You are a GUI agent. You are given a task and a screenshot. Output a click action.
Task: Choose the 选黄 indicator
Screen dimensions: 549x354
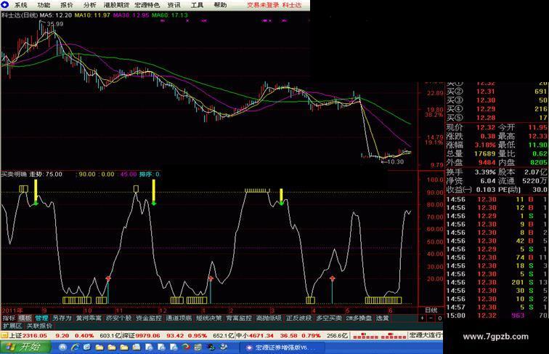pos(382,318)
